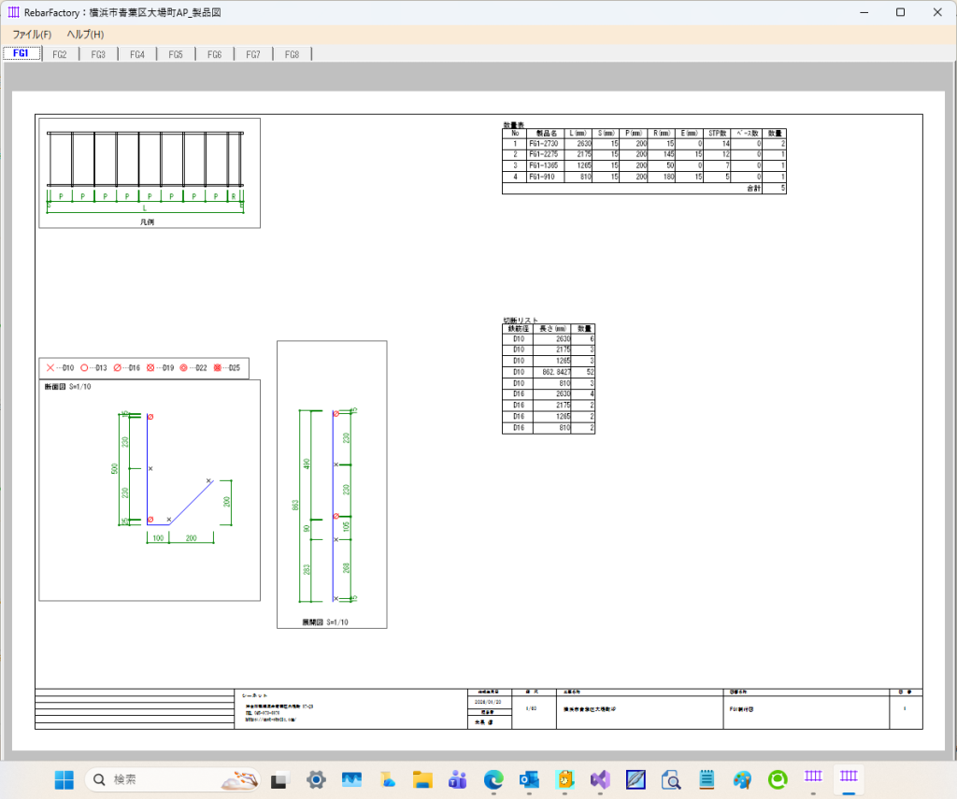Open the Paint palette app in the taskbar

[x=742, y=778]
